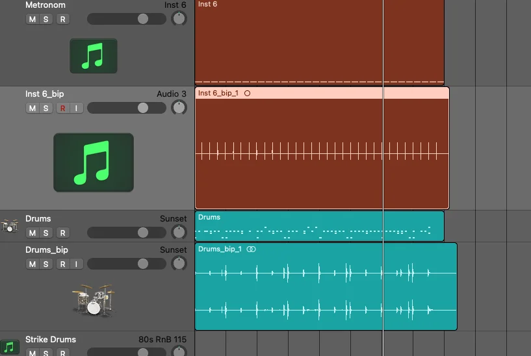This screenshot has height=356, width=531.
Task: Select the Inst 6 MIDI region
Action: tap(319, 42)
